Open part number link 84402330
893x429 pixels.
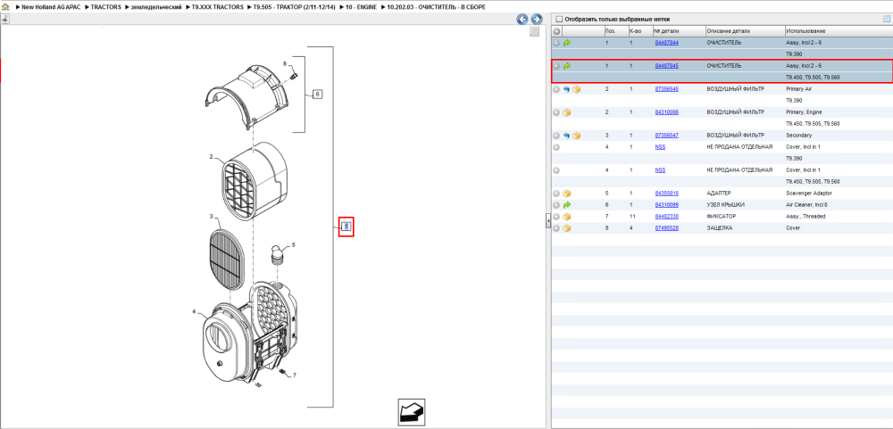(x=666, y=217)
